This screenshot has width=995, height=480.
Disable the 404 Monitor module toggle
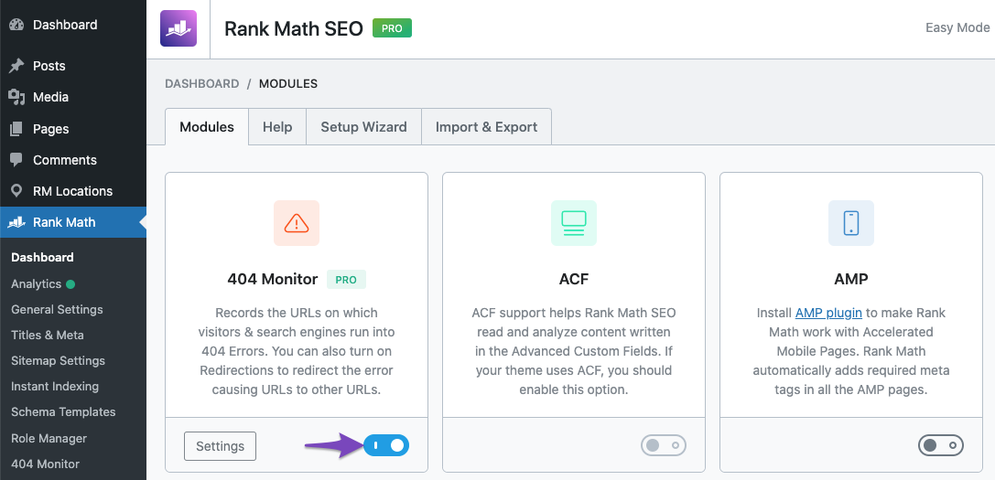tap(386, 445)
